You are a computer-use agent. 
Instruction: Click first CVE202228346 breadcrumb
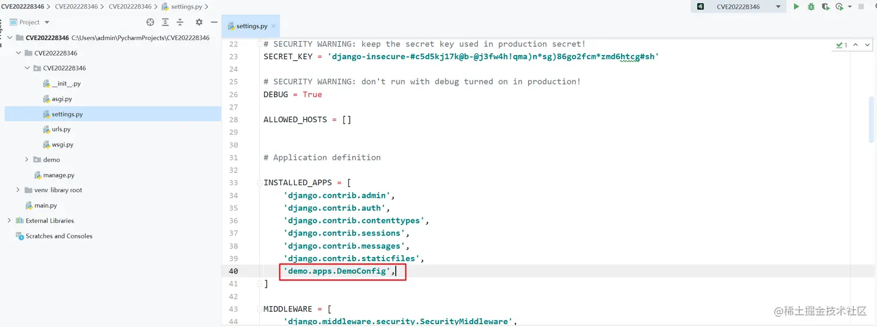coord(23,7)
